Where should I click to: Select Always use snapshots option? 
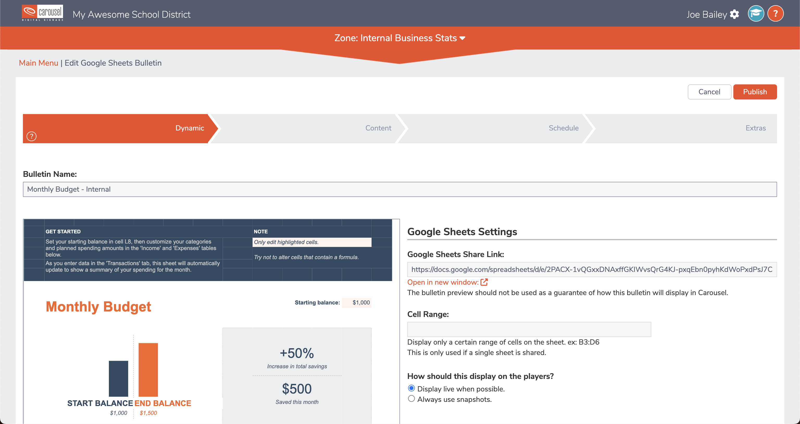[x=411, y=399]
